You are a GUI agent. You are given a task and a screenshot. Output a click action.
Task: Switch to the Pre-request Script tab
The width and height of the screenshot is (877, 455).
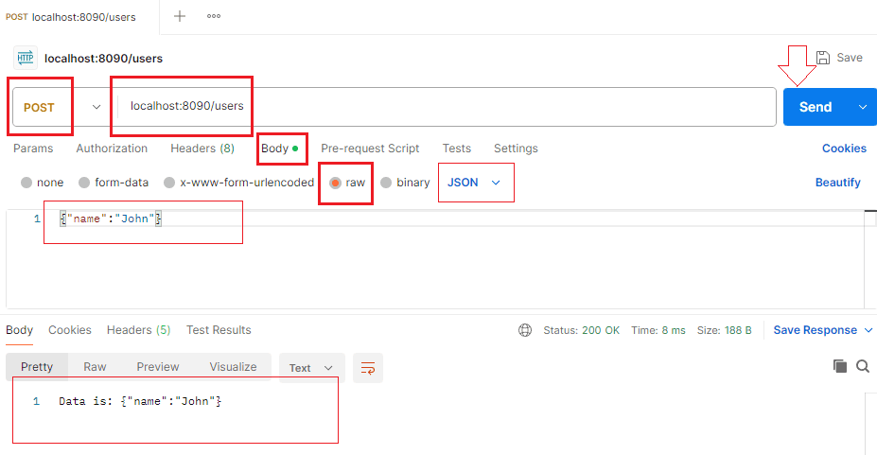(x=370, y=149)
